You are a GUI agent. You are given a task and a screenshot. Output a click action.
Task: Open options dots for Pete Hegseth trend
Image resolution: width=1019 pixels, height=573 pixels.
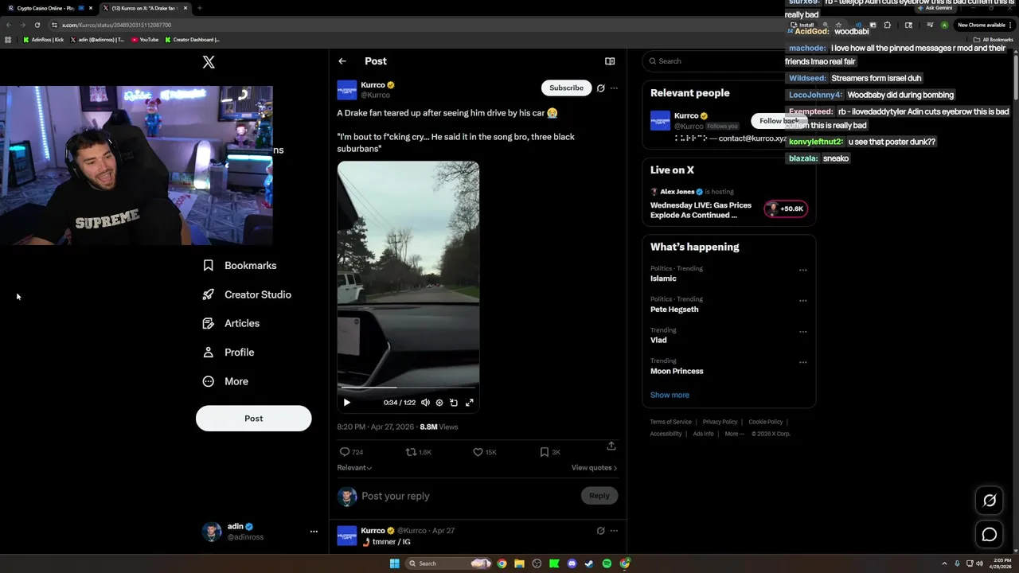pyautogui.click(x=802, y=301)
